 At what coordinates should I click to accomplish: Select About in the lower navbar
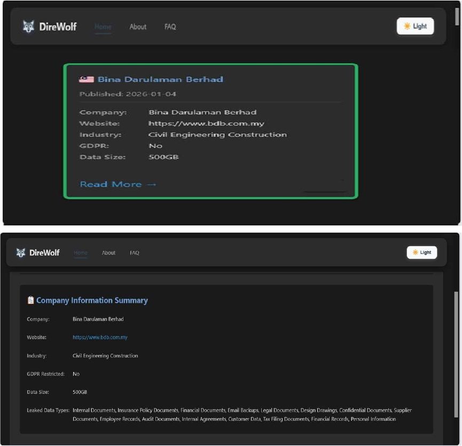[x=108, y=253]
